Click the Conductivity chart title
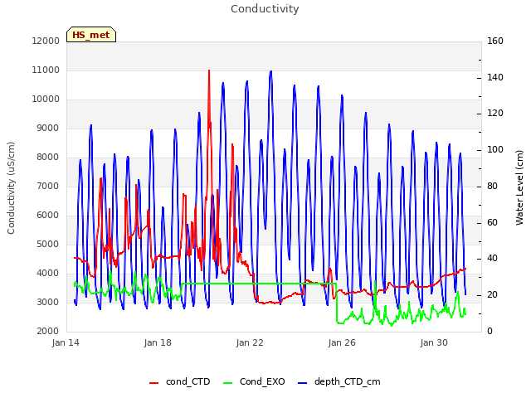Image resolution: width=531 pixels, height=398 pixels. coord(265,8)
